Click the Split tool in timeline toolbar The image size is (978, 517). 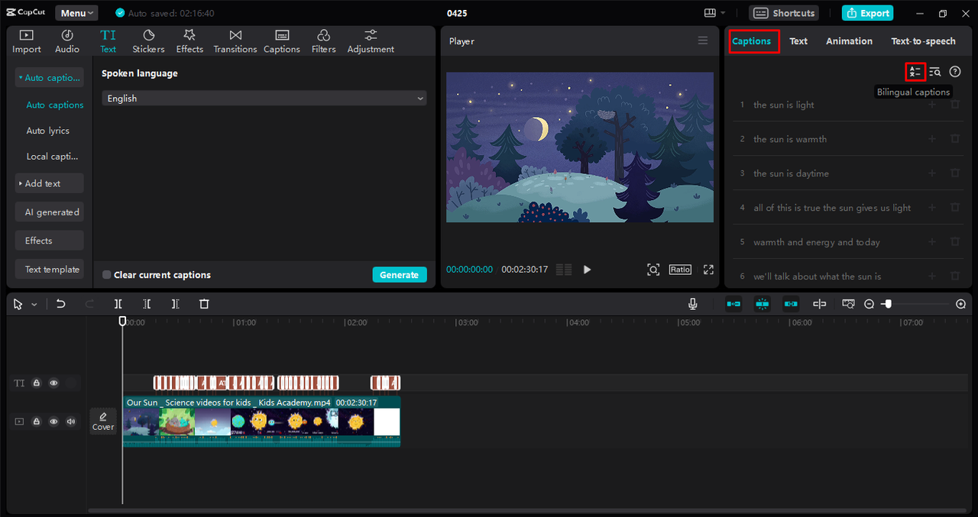pos(118,304)
